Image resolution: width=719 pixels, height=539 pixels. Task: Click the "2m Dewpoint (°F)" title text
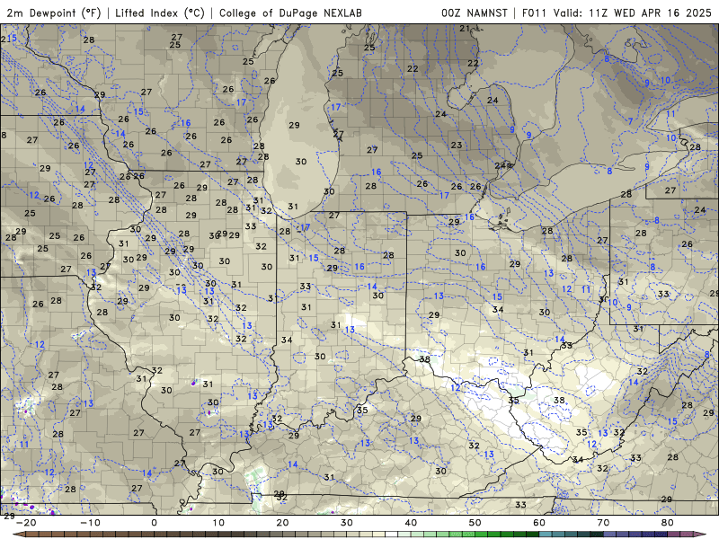tap(54, 13)
